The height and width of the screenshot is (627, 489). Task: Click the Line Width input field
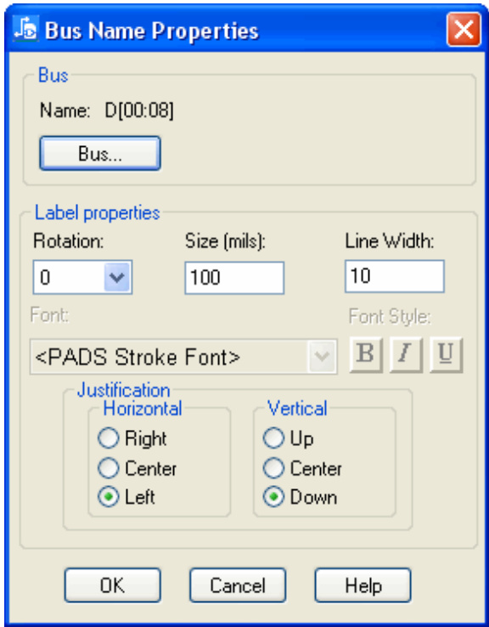[395, 276]
